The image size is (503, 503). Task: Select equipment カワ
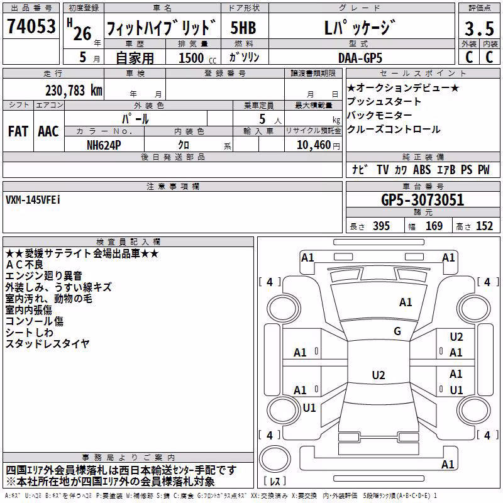(x=401, y=170)
